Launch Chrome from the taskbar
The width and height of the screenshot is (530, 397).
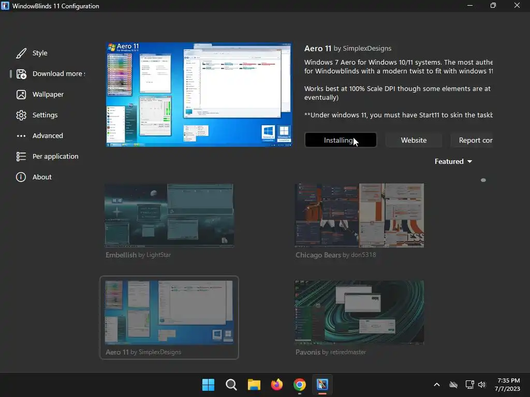pos(300,385)
